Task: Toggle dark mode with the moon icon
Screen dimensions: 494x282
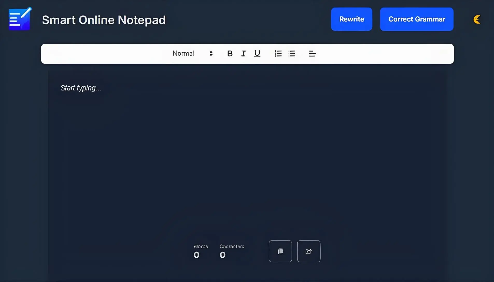Action: tap(477, 19)
